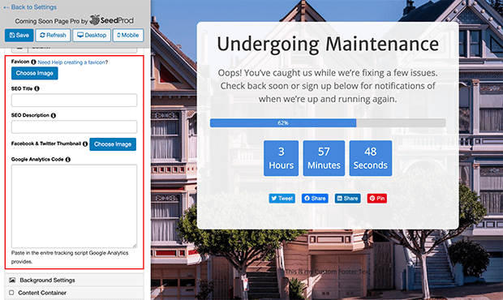
Task: Switch preview to Desktop view
Action: (92, 35)
